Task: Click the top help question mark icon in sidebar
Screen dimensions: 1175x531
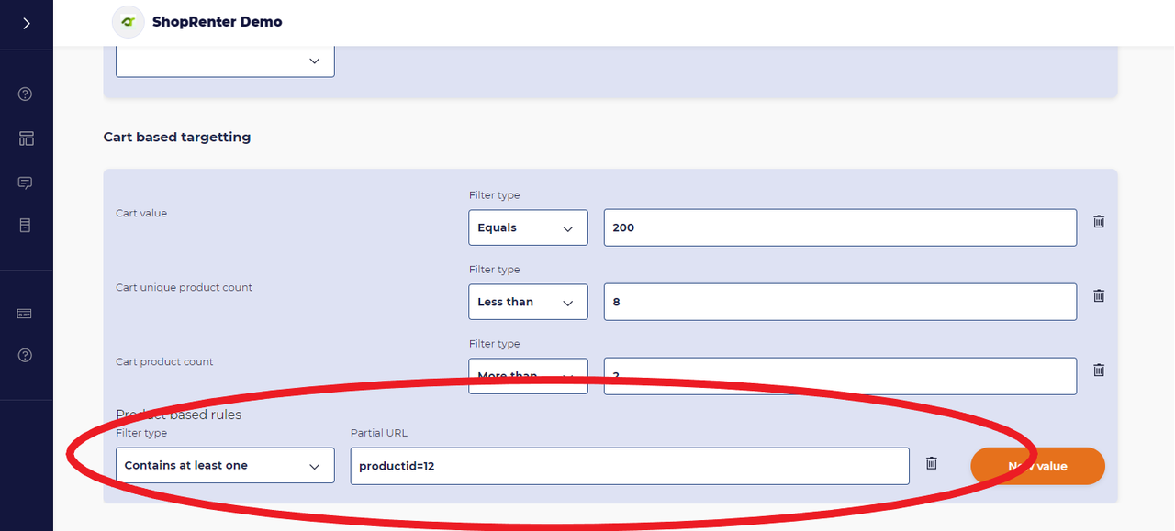Action: tap(26, 94)
